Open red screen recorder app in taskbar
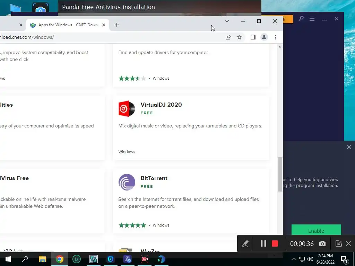Screen dimensions: 355x266 point(145,259)
